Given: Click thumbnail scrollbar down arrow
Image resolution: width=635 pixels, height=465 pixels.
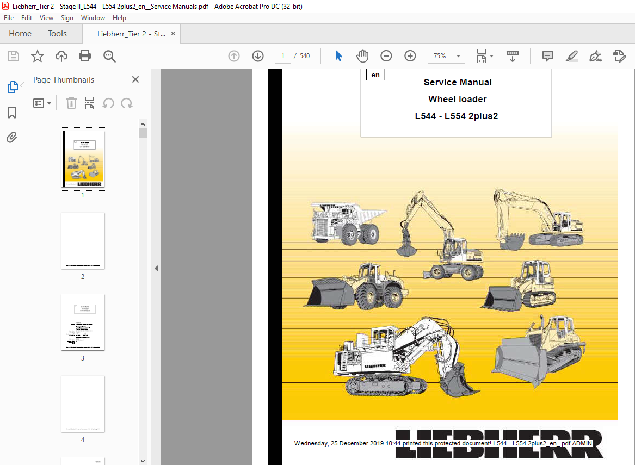Looking at the screenshot, I should (x=143, y=461).
